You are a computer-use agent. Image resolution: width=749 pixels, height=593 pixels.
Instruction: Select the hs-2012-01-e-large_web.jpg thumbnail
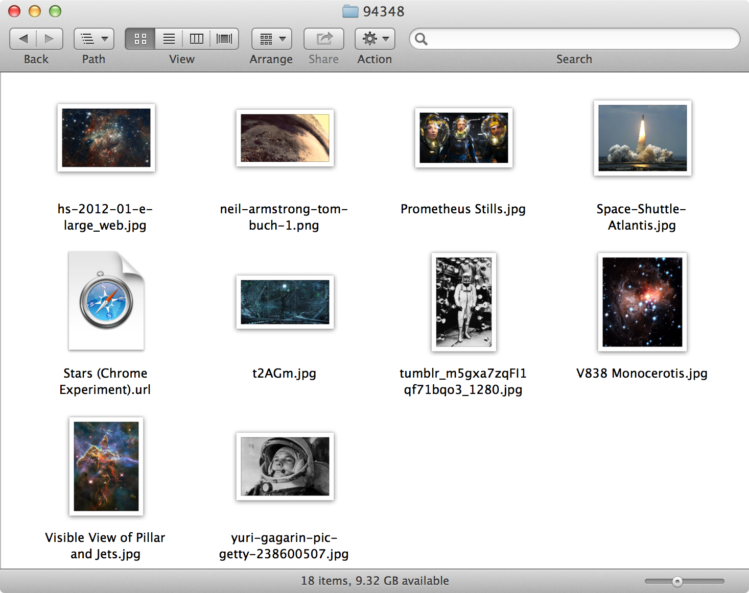pos(106,138)
